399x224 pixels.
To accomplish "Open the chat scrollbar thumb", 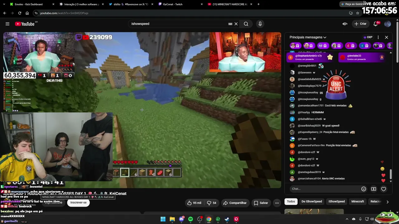I will 391,174.
